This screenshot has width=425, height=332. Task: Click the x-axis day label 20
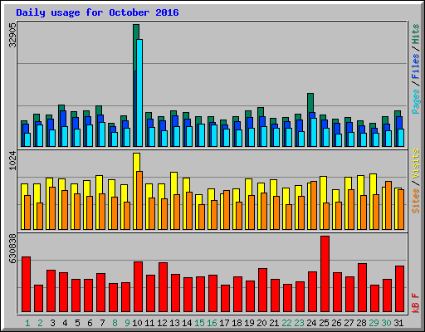261,323
